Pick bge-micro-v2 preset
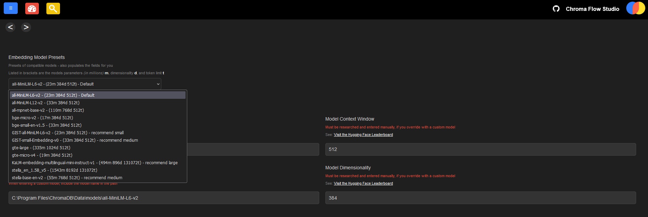This screenshot has width=648, height=217. [x=98, y=118]
